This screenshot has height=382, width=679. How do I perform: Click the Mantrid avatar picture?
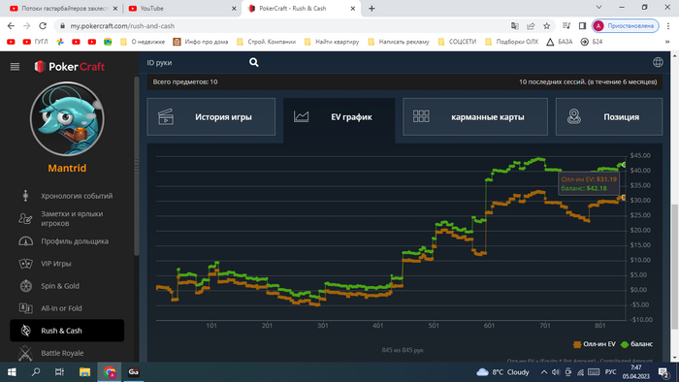click(67, 119)
